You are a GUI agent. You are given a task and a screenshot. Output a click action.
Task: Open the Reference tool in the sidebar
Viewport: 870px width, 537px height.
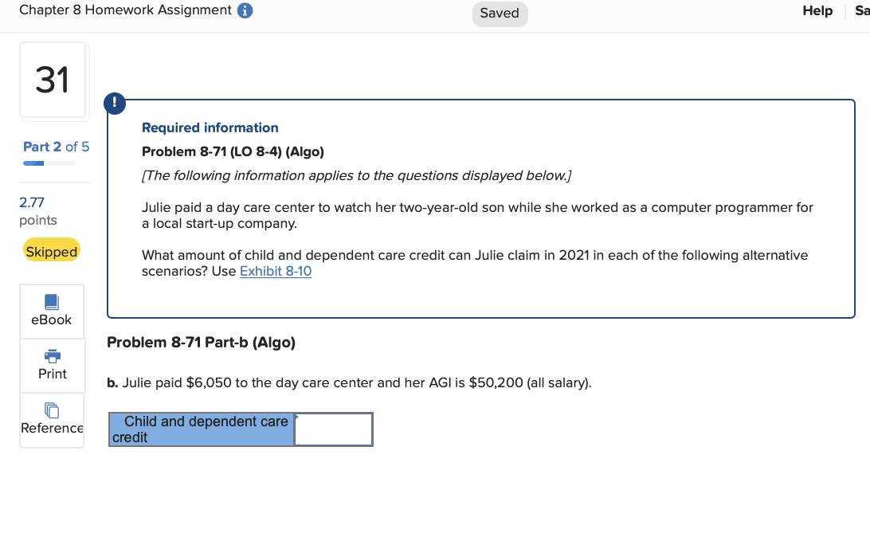tap(51, 420)
